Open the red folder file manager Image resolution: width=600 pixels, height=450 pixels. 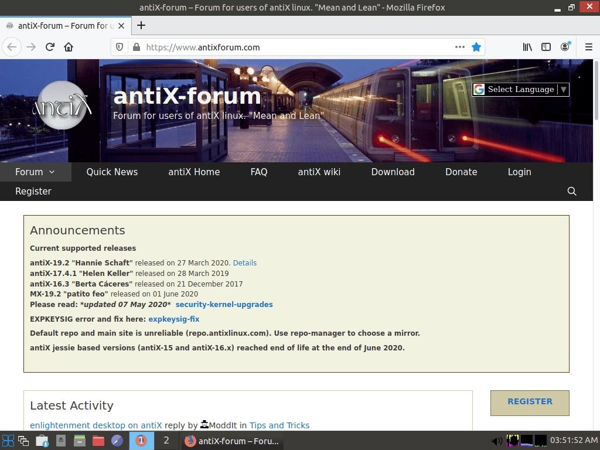point(98,441)
